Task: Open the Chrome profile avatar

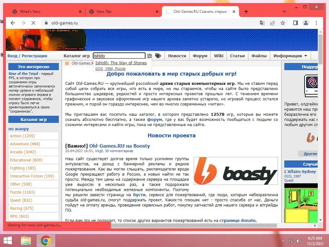Action: [306, 23]
